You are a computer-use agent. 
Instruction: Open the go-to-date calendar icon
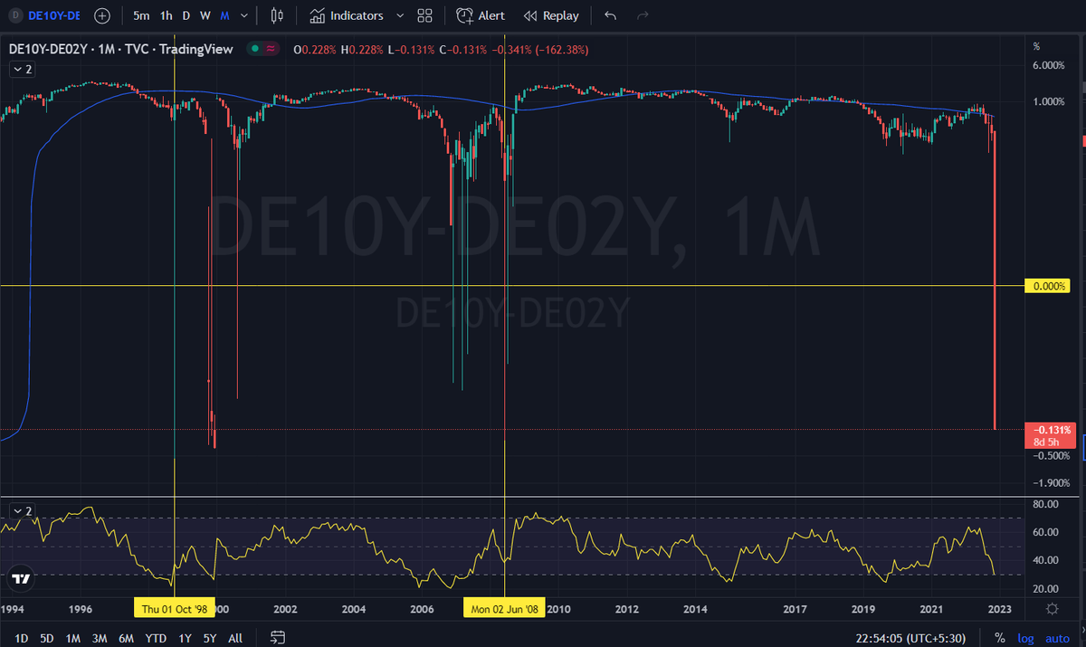[x=278, y=638]
